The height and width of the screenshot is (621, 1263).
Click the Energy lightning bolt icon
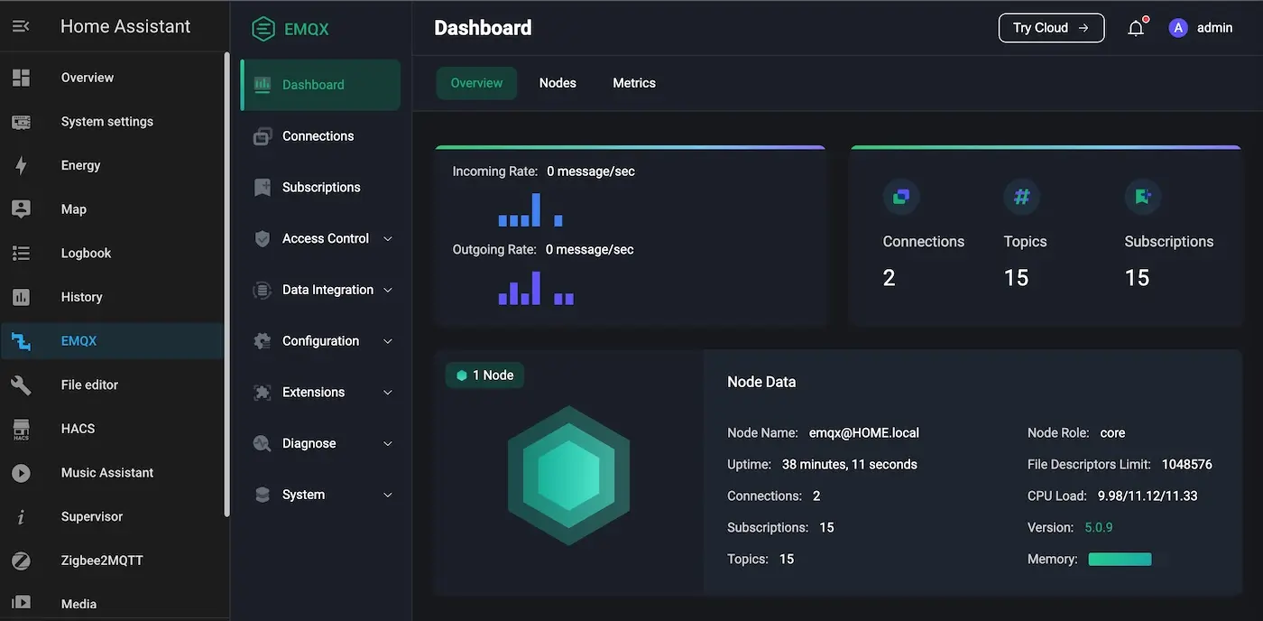point(21,165)
